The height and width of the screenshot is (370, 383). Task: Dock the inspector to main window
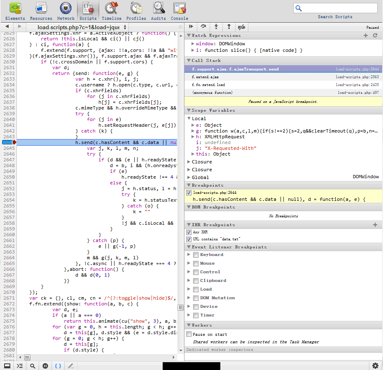pyautogui.click(x=7, y=366)
